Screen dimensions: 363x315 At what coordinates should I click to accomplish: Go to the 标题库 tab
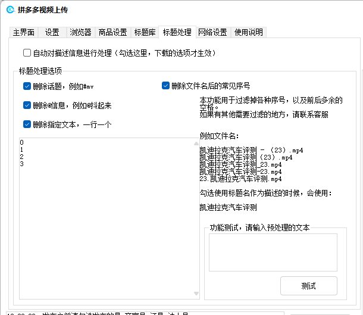[145, 32]
